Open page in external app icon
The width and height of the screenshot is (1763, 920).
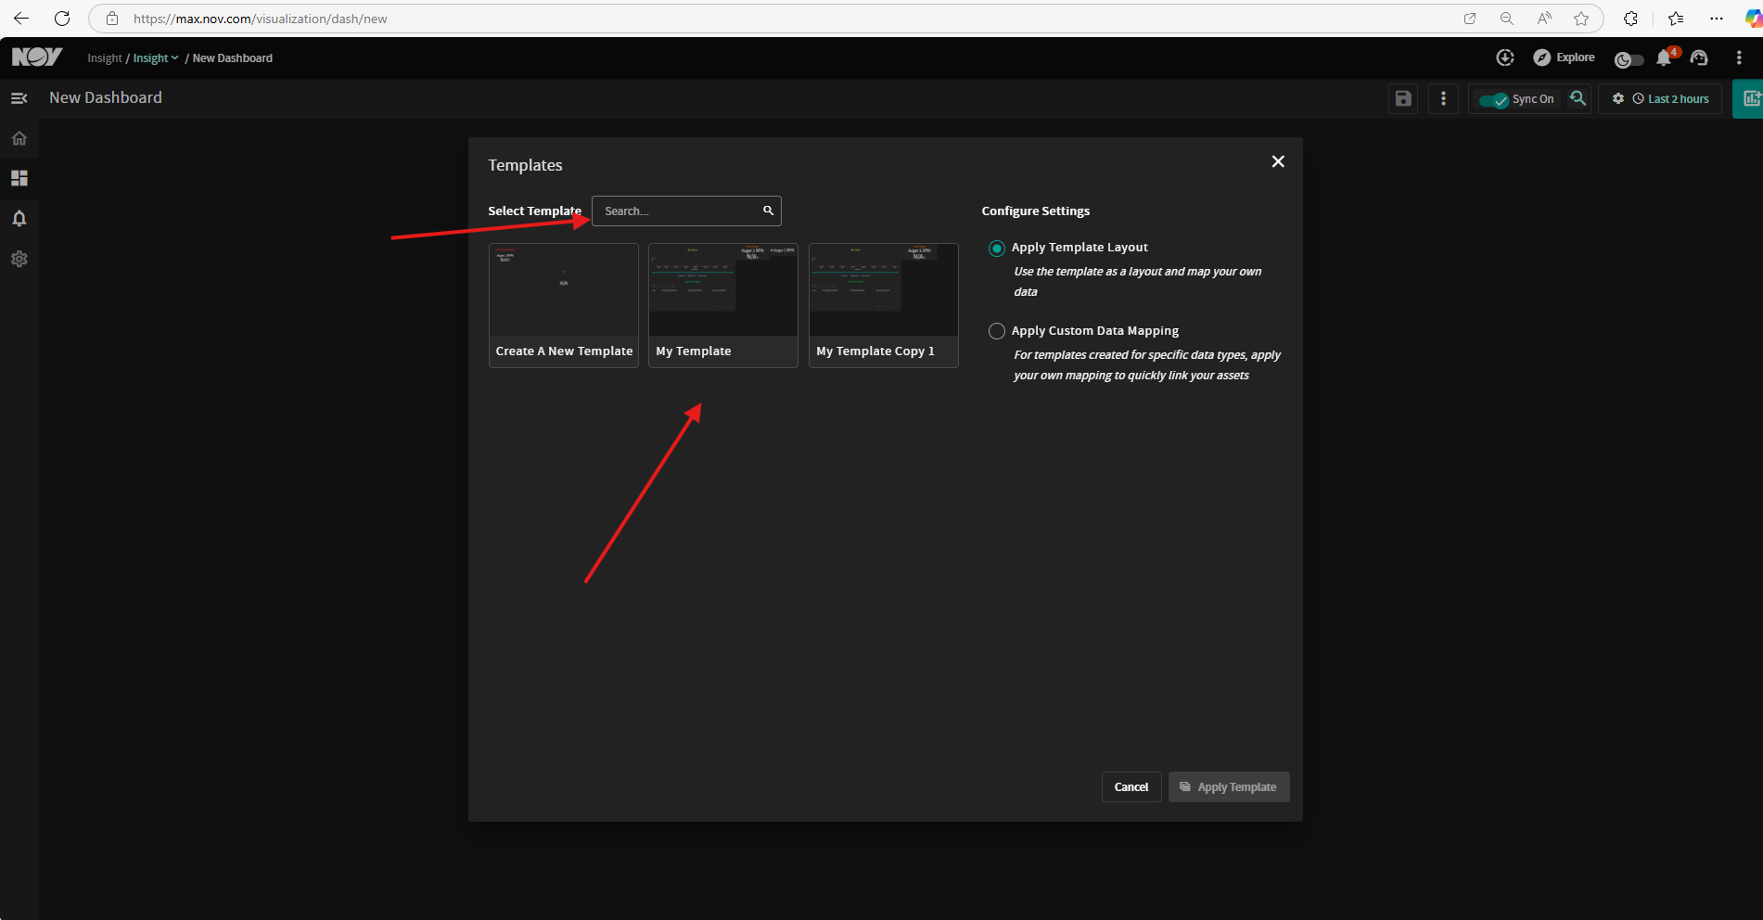pos(1470,19)
